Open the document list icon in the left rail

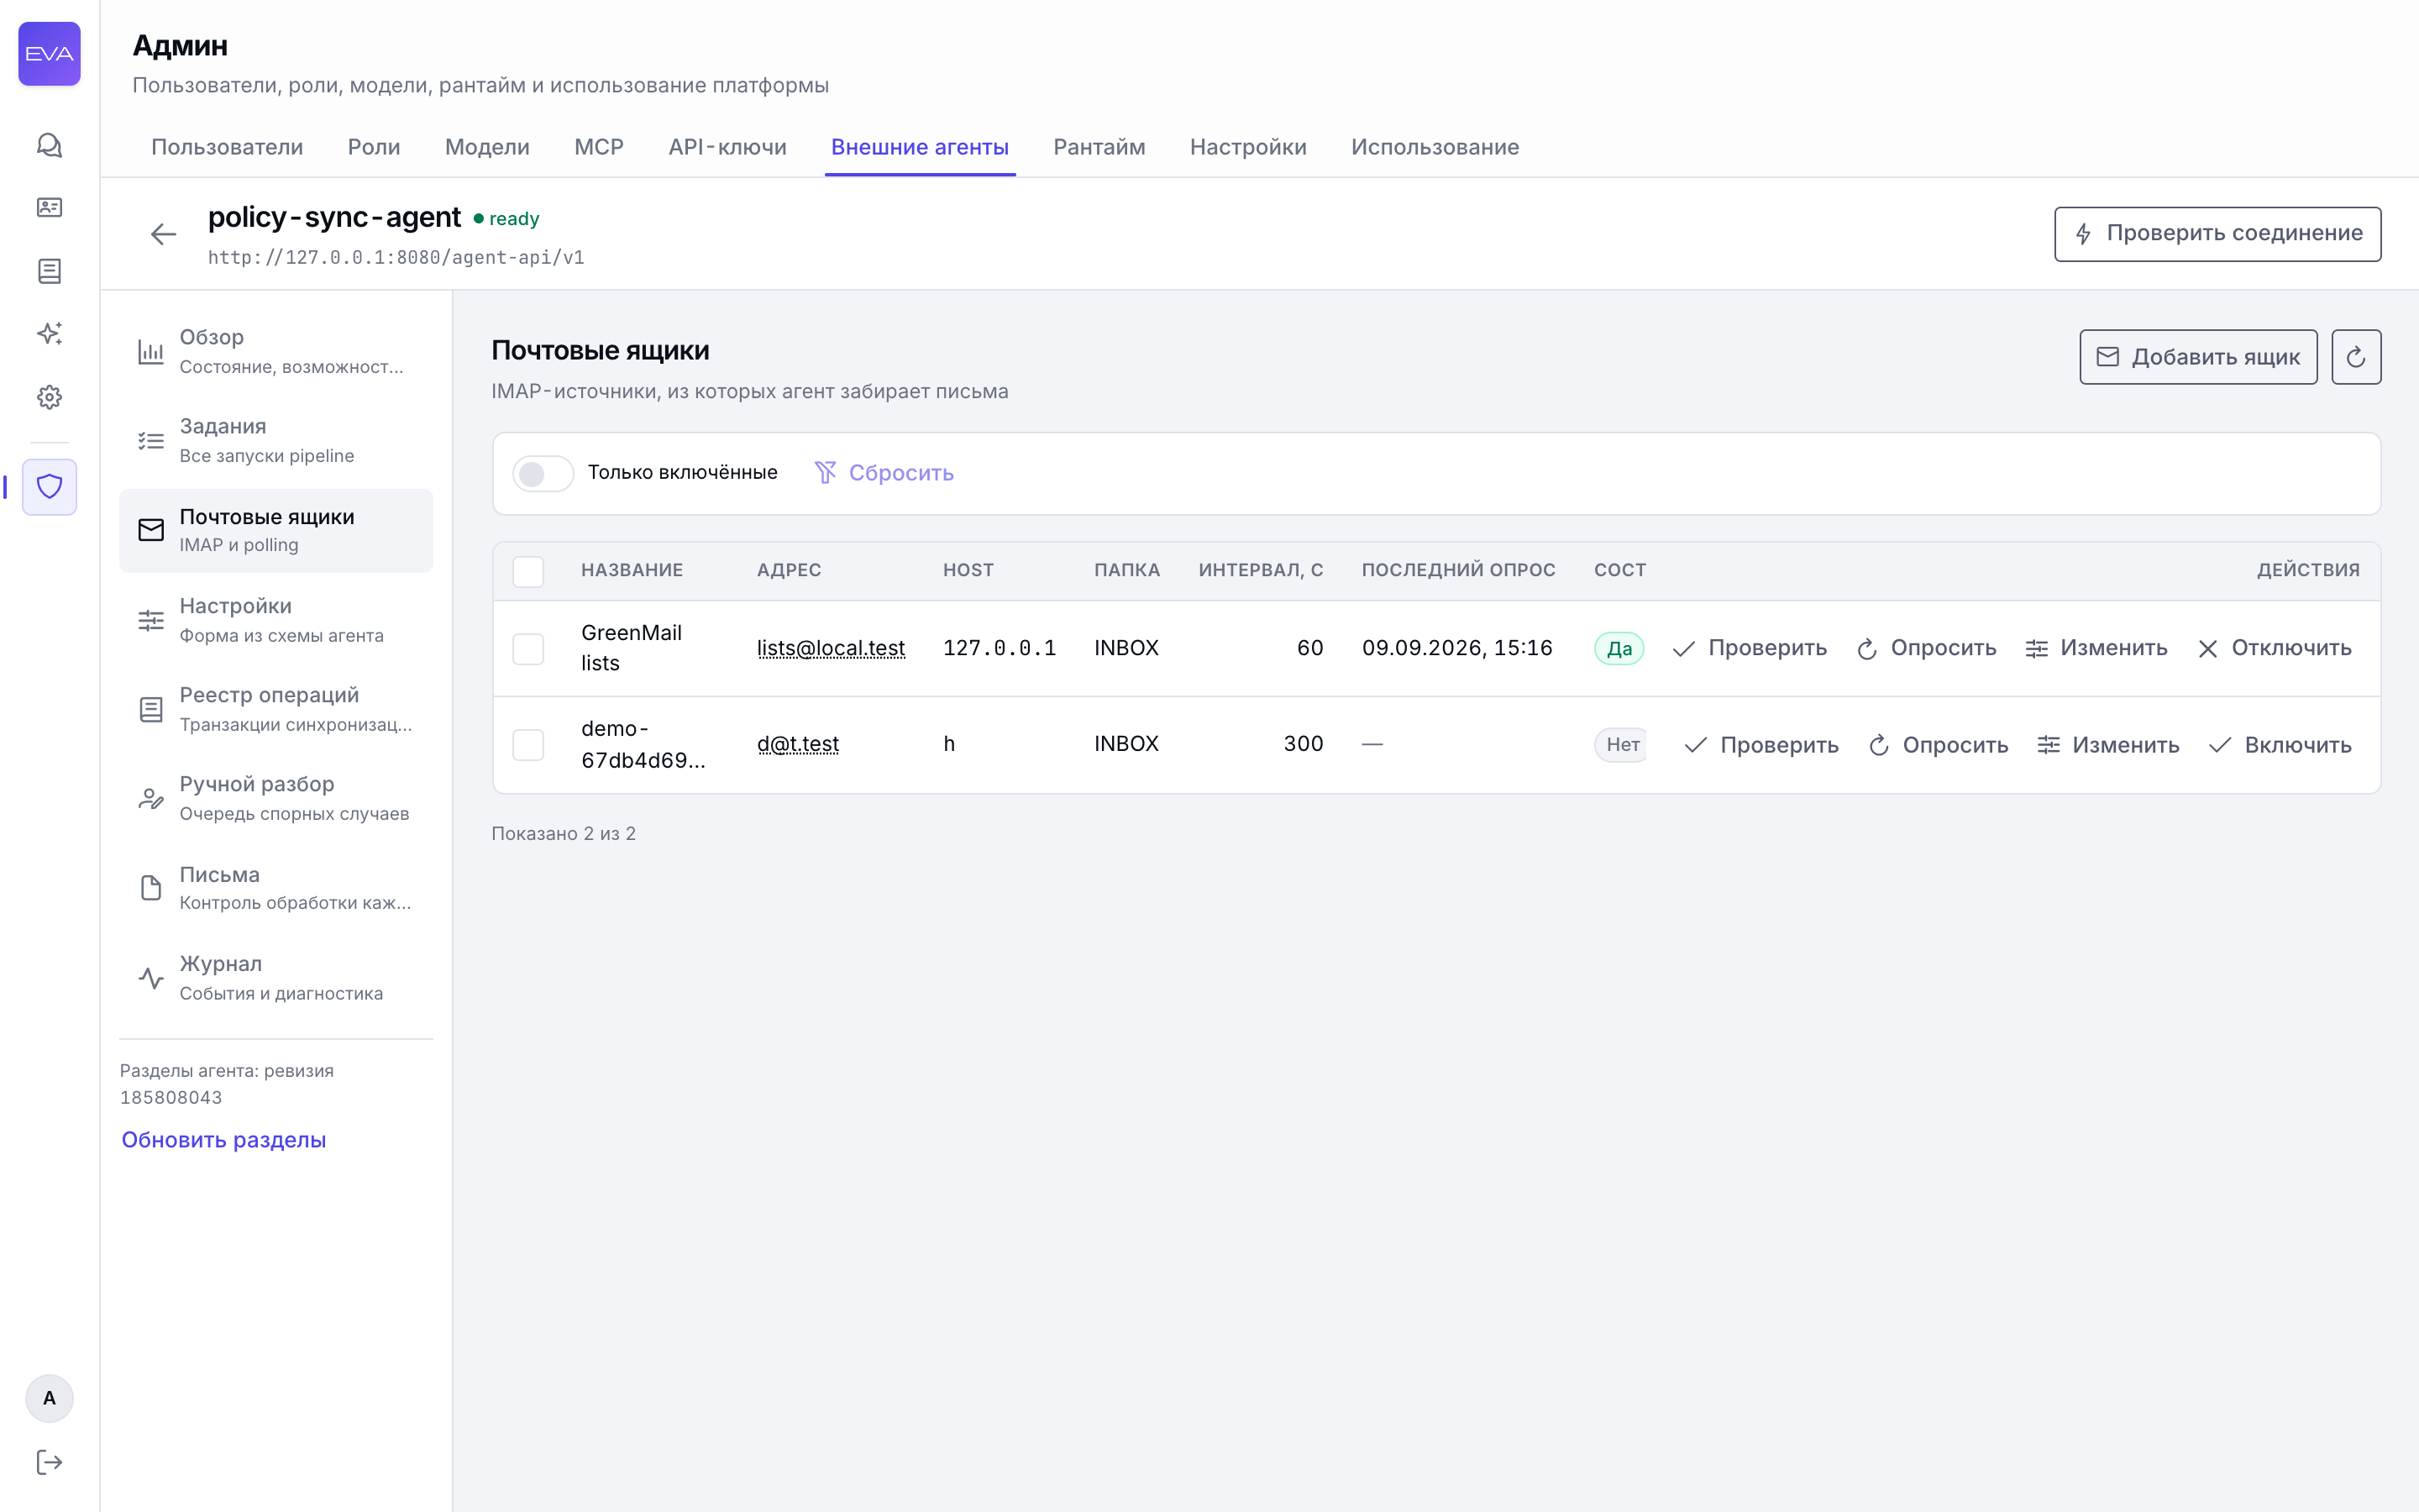(x=49, y=270)
